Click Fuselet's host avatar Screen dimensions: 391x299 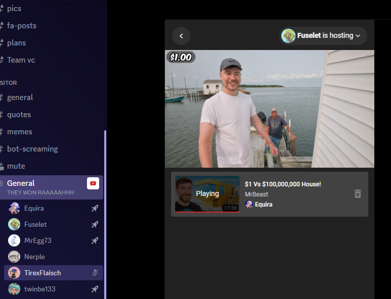[x=288, y=36]
